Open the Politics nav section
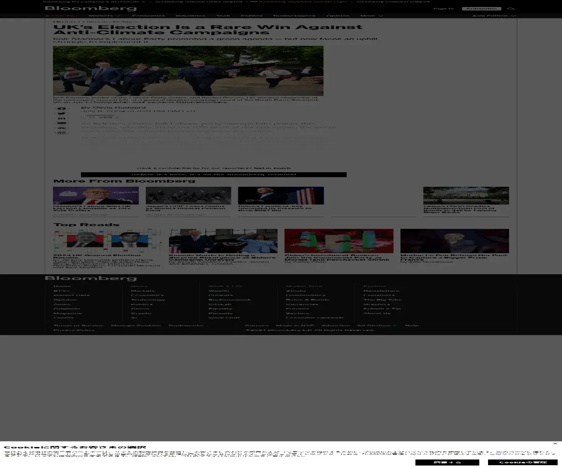The width and height of the screenshot is (562, 468). point(251,16)
